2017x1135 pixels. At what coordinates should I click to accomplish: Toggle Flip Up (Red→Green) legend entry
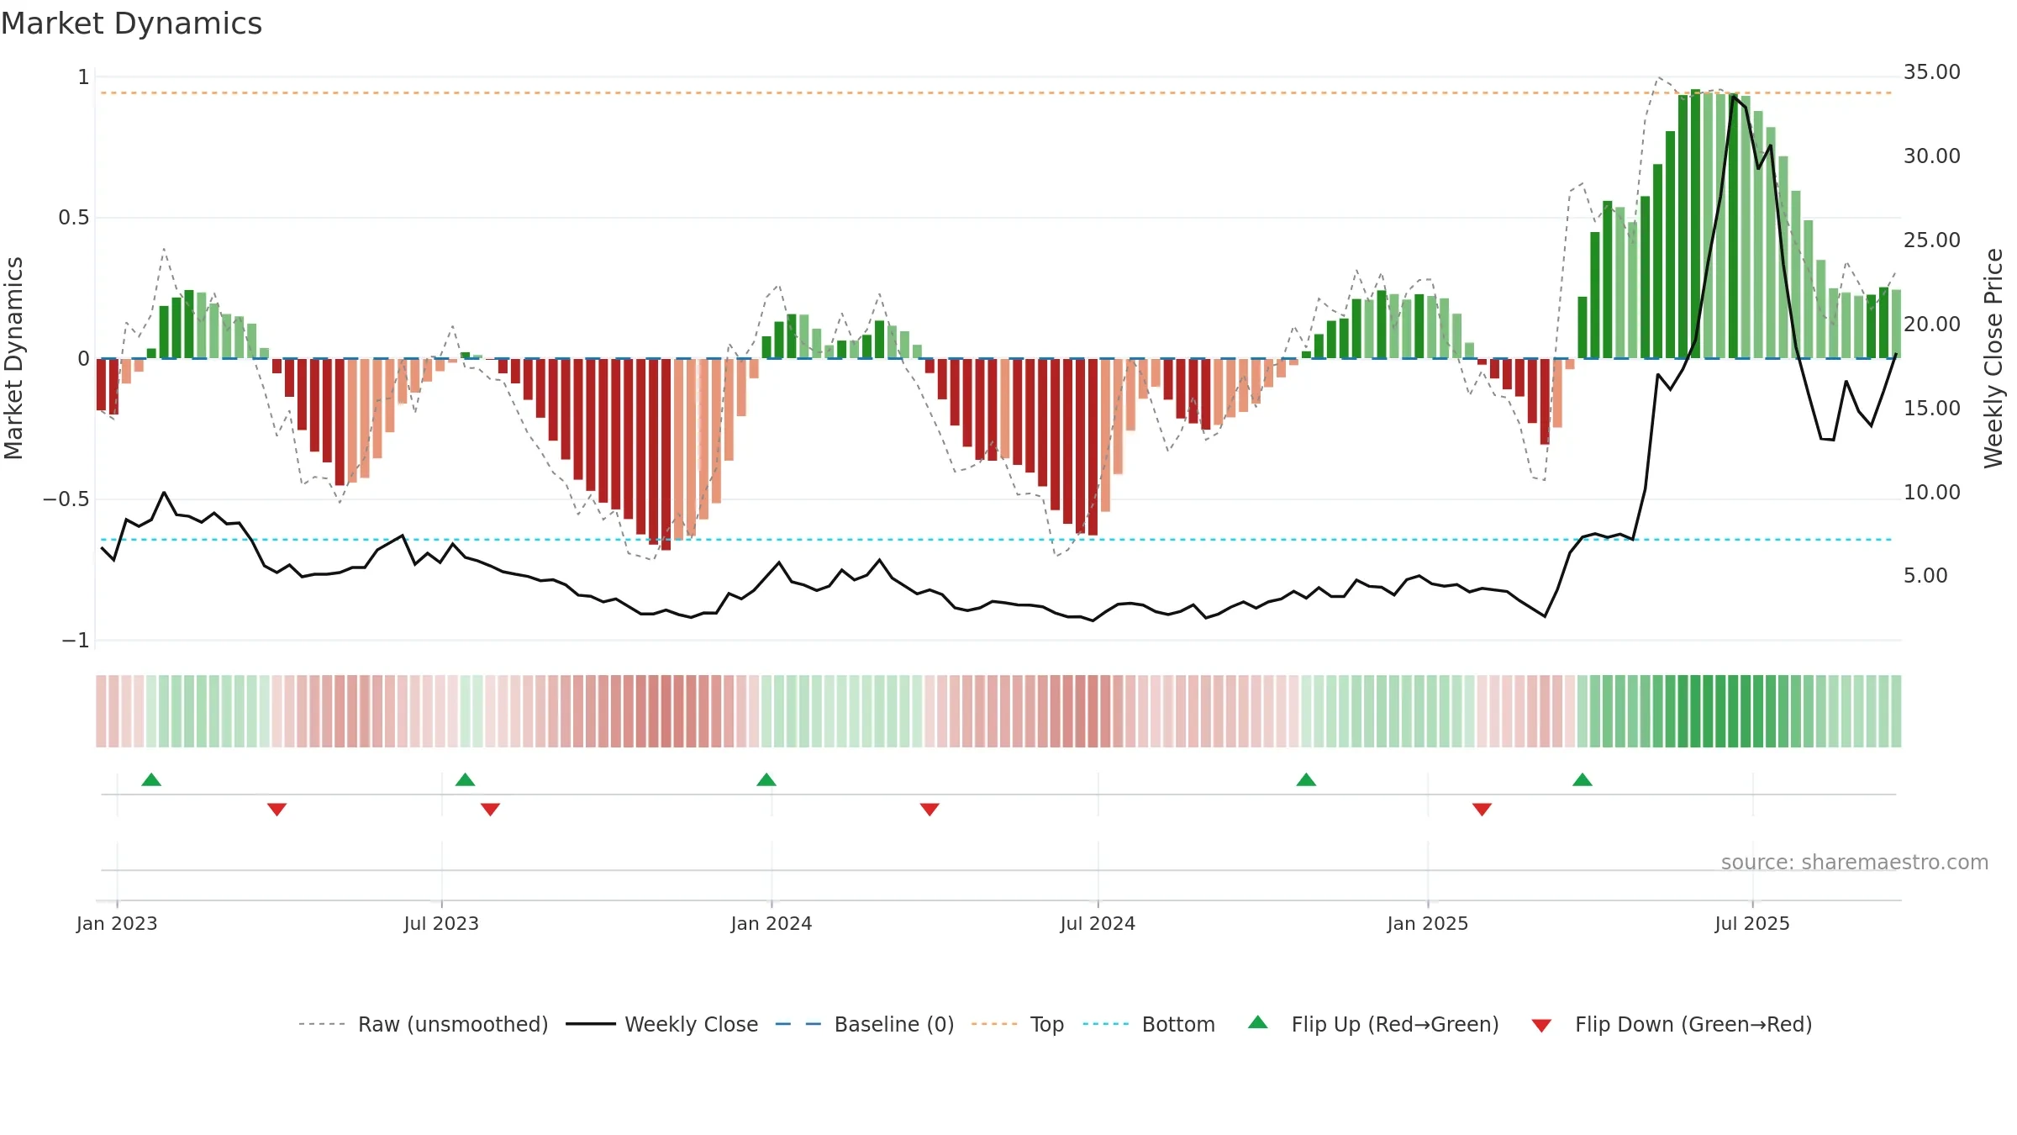(x=1373, y=1024)
